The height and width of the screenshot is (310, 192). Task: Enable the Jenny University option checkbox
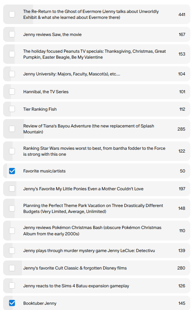point(12,74)
